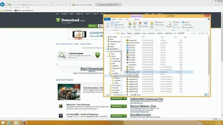
Task: Open Internet Explorer from the taskbar
Action: (9, 123)
